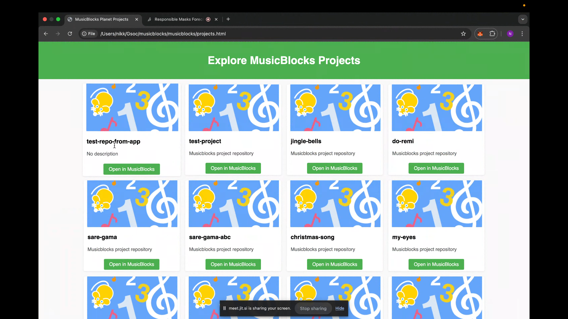Viewport: 568px width, 319px height.
Task: Switch to the Responsible Masks Forecast tab
Action: [178, 19]
